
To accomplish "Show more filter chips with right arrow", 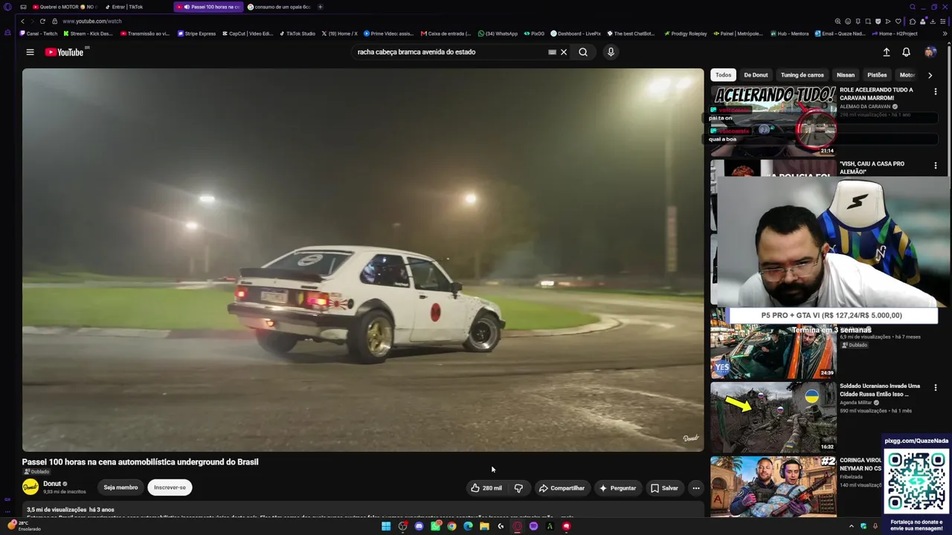I will point(930,75).
